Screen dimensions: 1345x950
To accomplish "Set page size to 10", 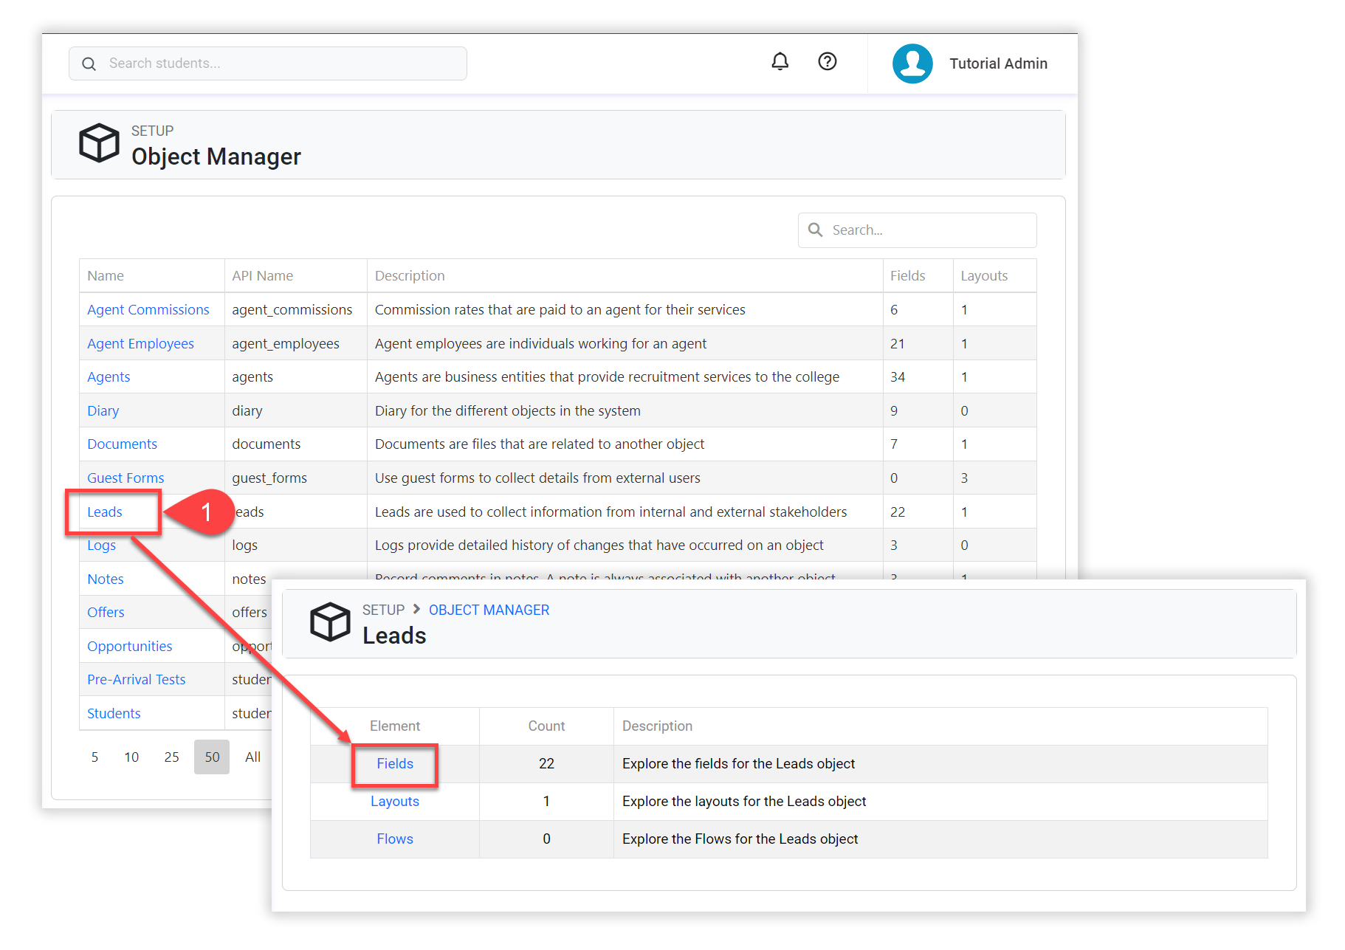I will (131, 757).
